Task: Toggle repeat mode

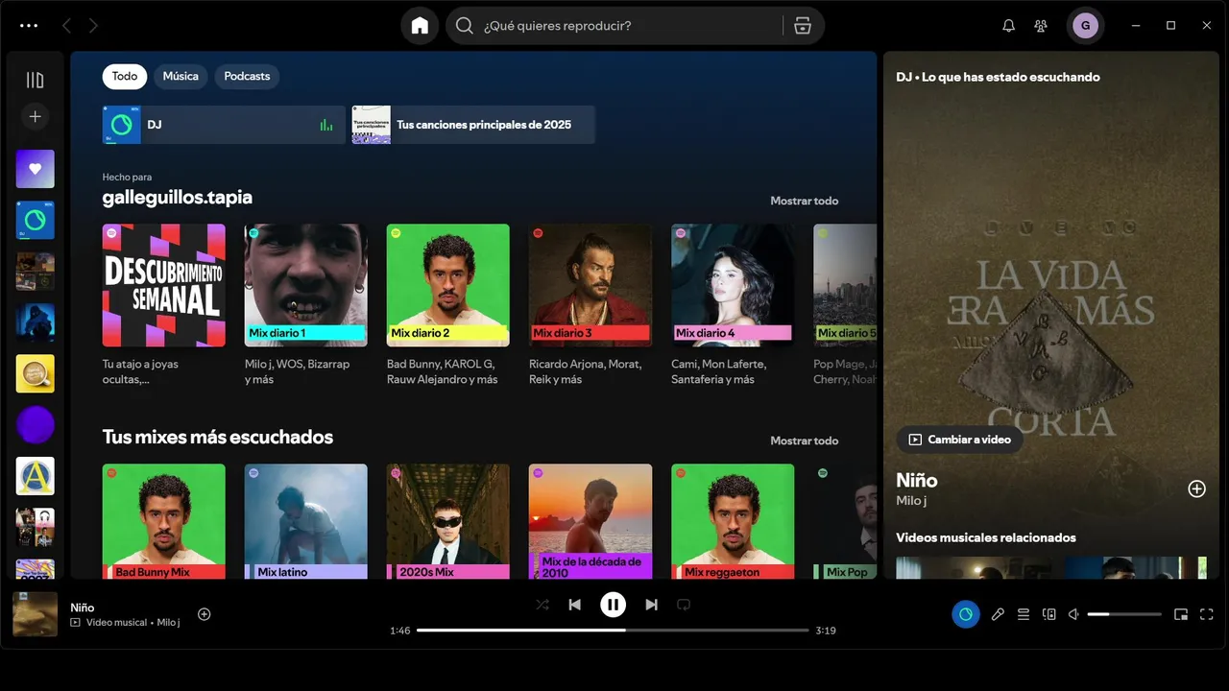Action: pos(684,605)
